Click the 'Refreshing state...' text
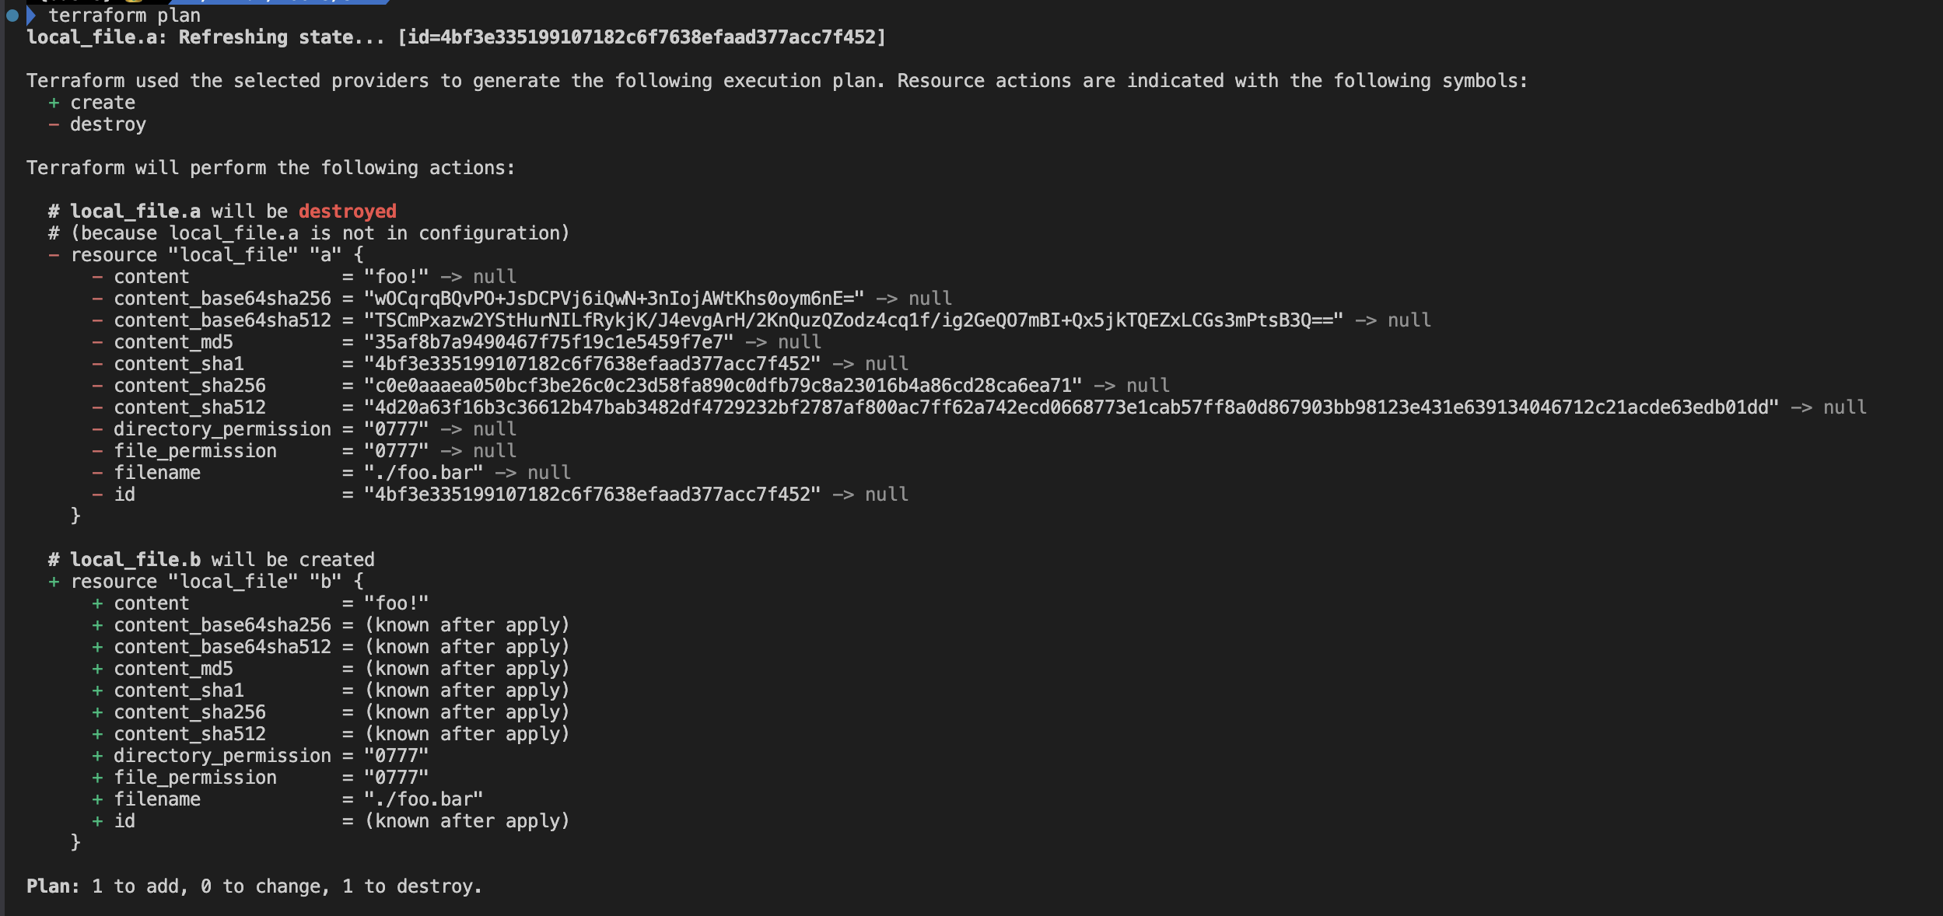Screen dimensions: 1943x916 [282, 37]
